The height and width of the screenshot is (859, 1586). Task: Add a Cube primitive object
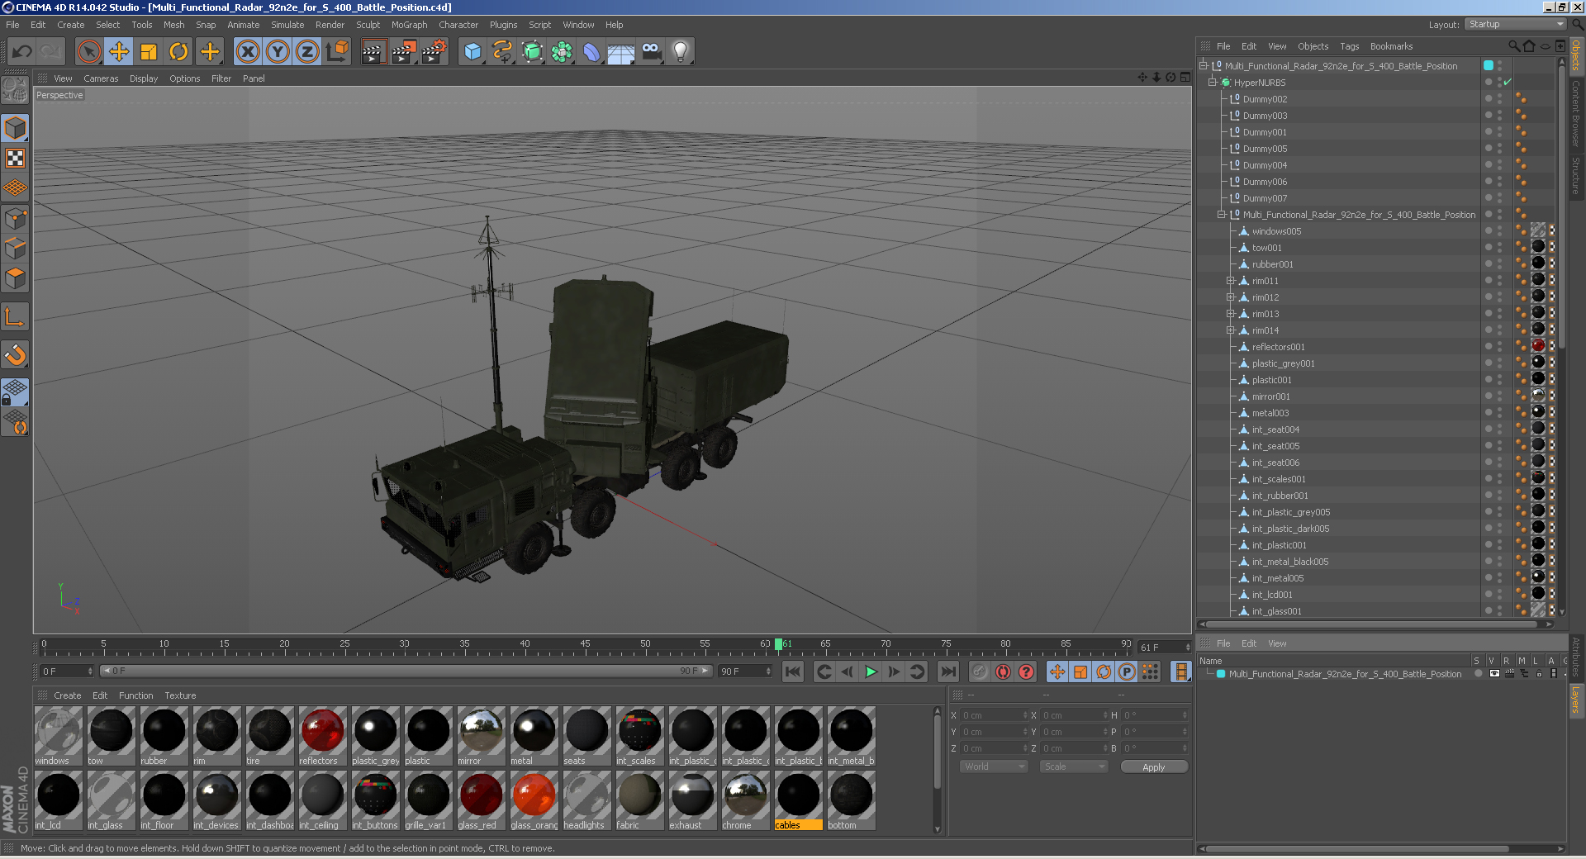pos(472,51)
